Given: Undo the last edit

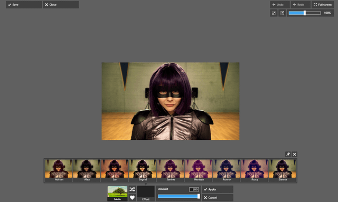Looking at the screenshot, I should click(x=280, y=5).
